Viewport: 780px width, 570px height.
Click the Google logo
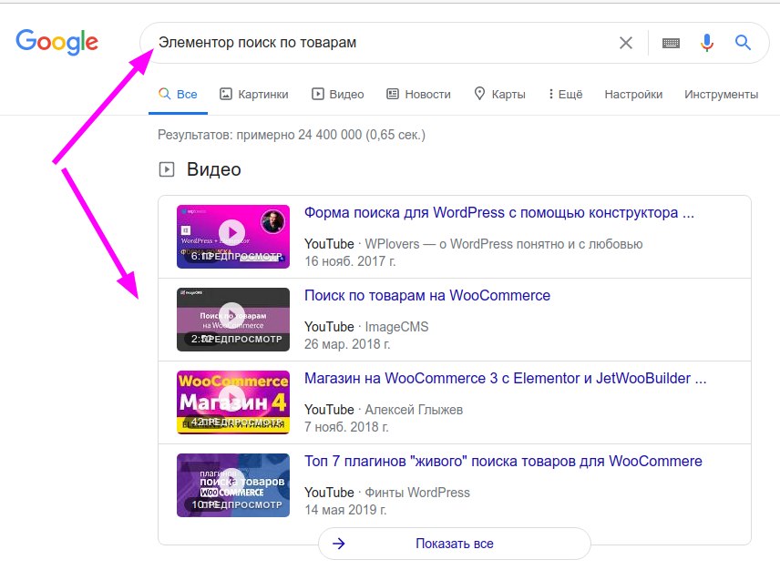pos(56,42)
